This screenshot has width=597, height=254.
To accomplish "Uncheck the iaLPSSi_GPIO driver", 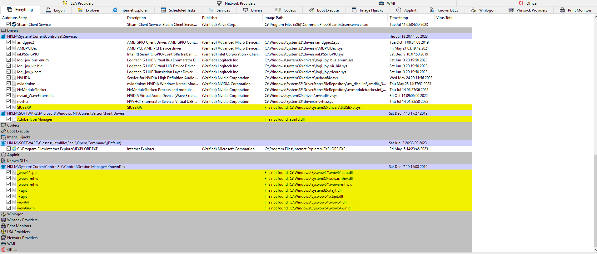I will [x=9, y=54].
